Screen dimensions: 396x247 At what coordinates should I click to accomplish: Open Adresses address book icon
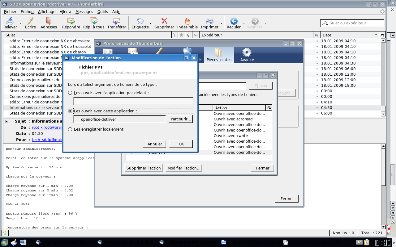(x=49, y=21)
